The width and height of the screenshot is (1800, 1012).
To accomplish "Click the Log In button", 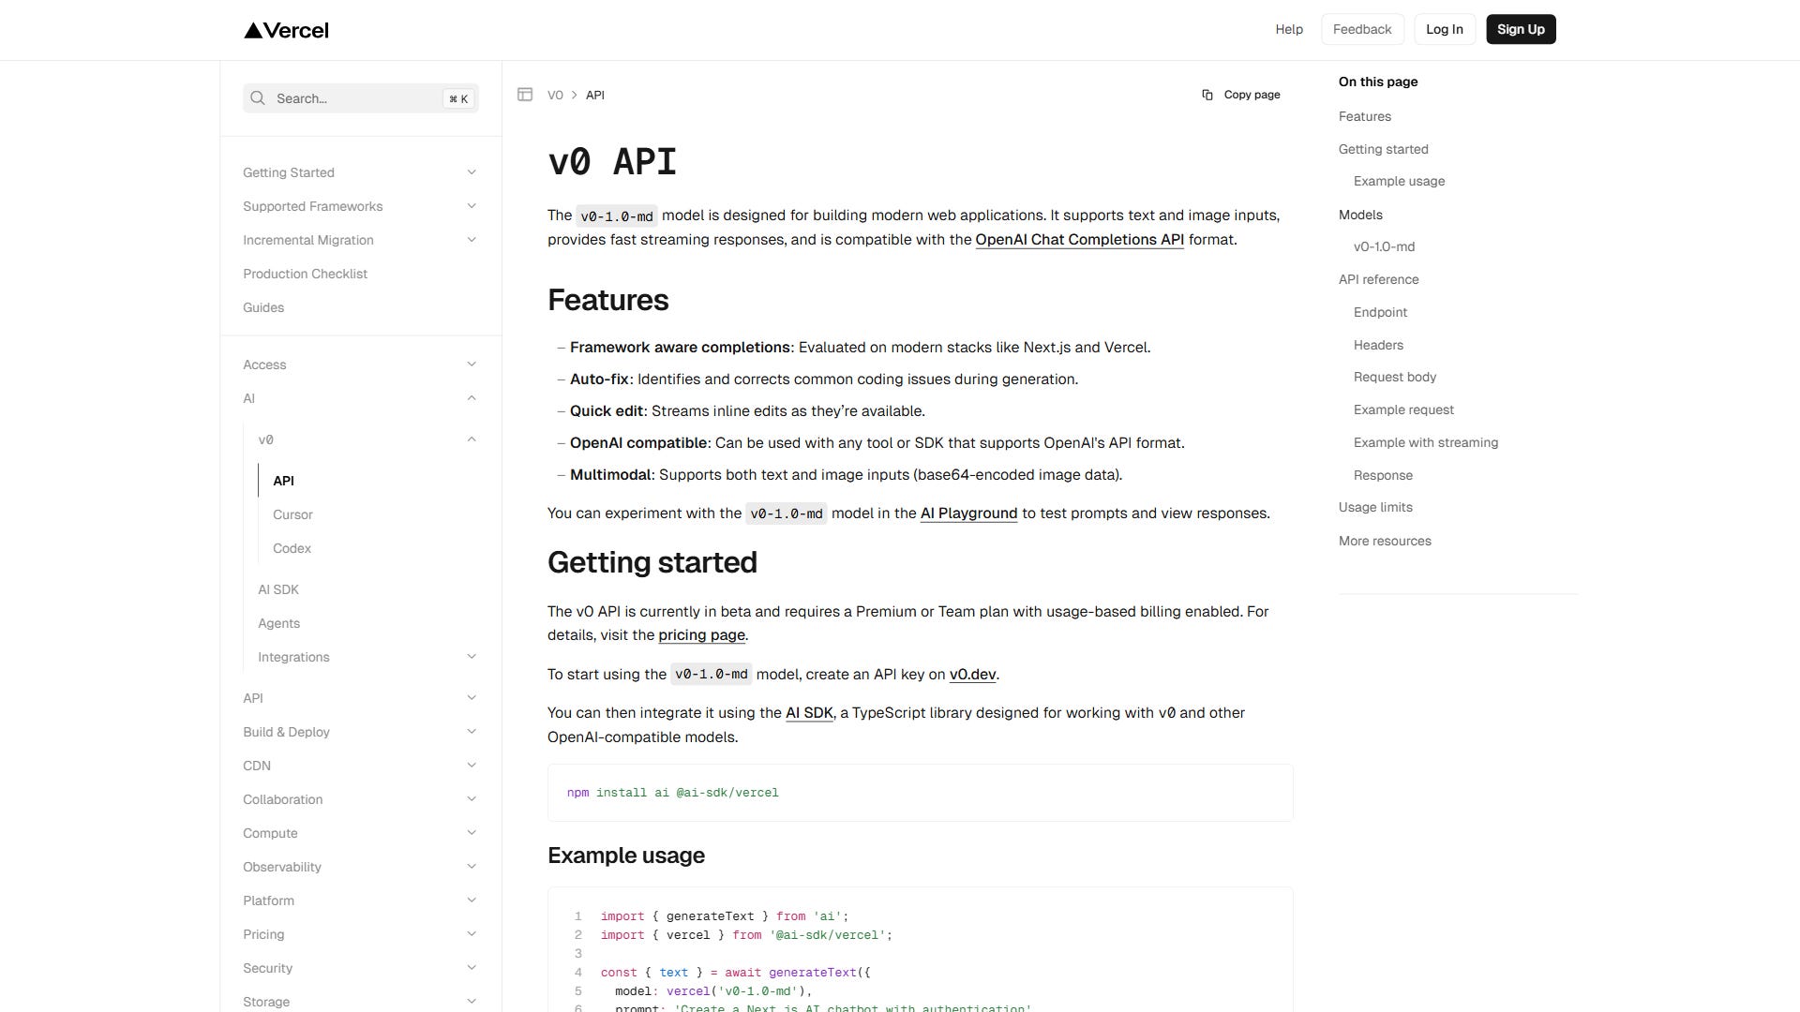I will pyautogui.click(x=1444, y=29).
